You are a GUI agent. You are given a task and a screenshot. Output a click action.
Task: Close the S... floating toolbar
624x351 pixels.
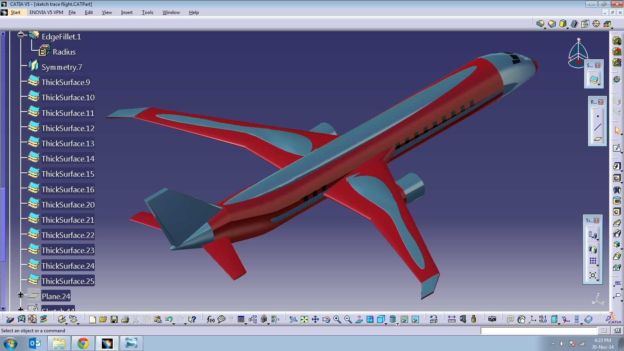(597, 65)
